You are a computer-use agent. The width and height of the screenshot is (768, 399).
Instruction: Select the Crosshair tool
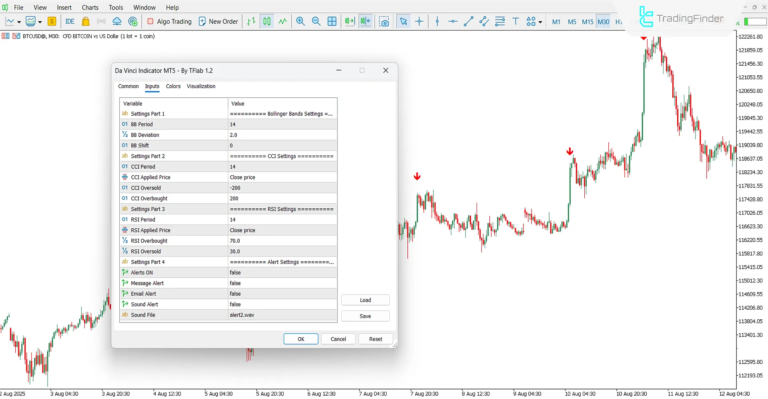point(419,21)
